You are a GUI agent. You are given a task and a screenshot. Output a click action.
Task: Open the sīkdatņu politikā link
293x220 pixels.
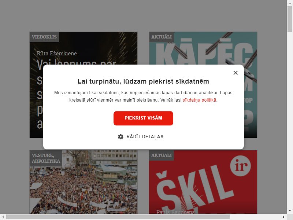pos(200,100)
